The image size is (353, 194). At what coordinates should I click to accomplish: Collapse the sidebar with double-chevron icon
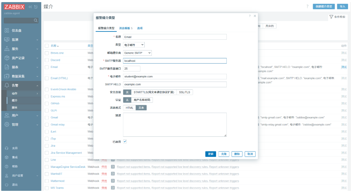pyautogui.click(x=30, y=7)
